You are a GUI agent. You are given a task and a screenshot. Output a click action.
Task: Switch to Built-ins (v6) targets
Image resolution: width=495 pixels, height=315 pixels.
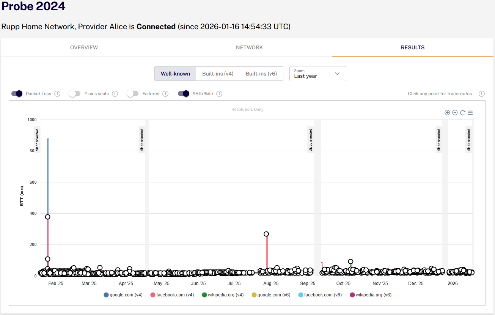coord(261,74)
